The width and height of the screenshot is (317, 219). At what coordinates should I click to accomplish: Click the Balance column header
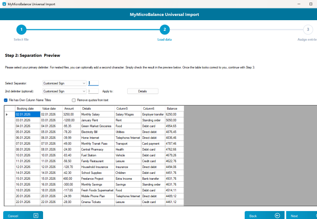click(x=174, y=108)
